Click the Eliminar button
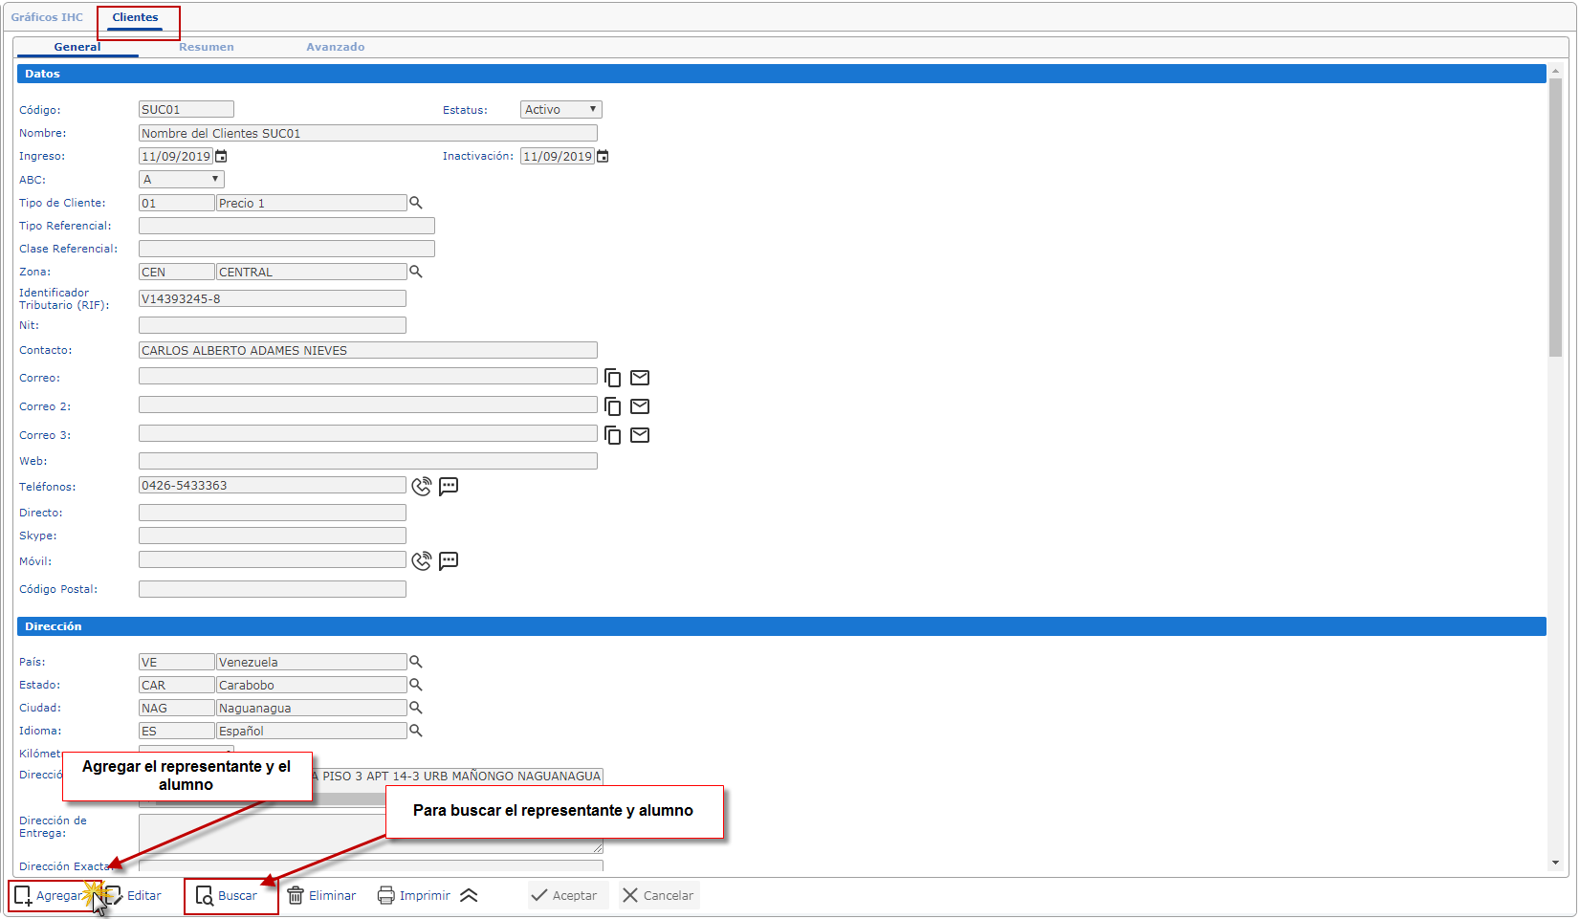 click(322, 896)
